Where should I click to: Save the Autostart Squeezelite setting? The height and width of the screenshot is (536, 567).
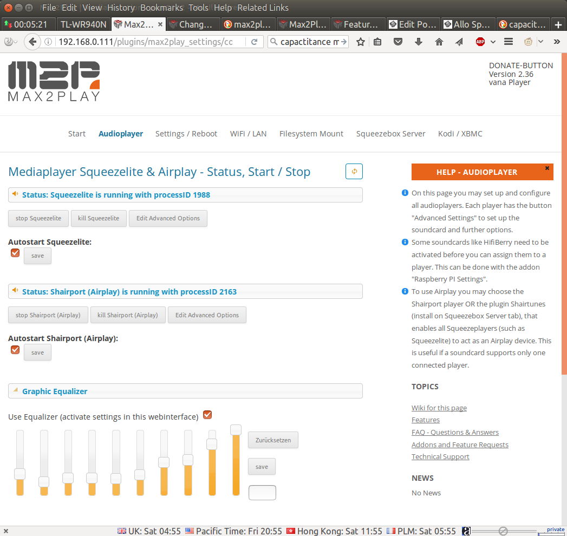[37, 256]
